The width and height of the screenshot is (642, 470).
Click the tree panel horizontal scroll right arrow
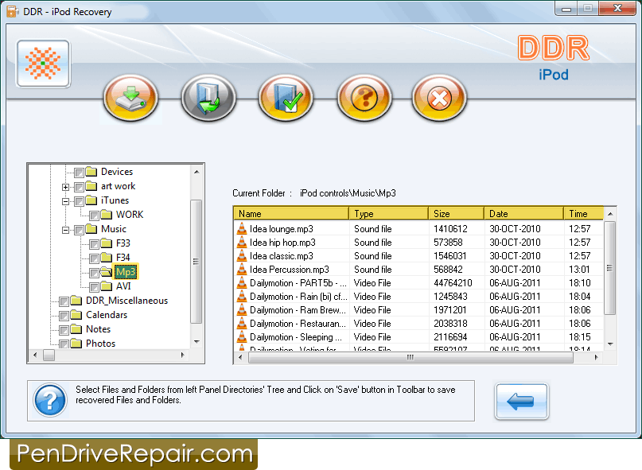[183, 355]
